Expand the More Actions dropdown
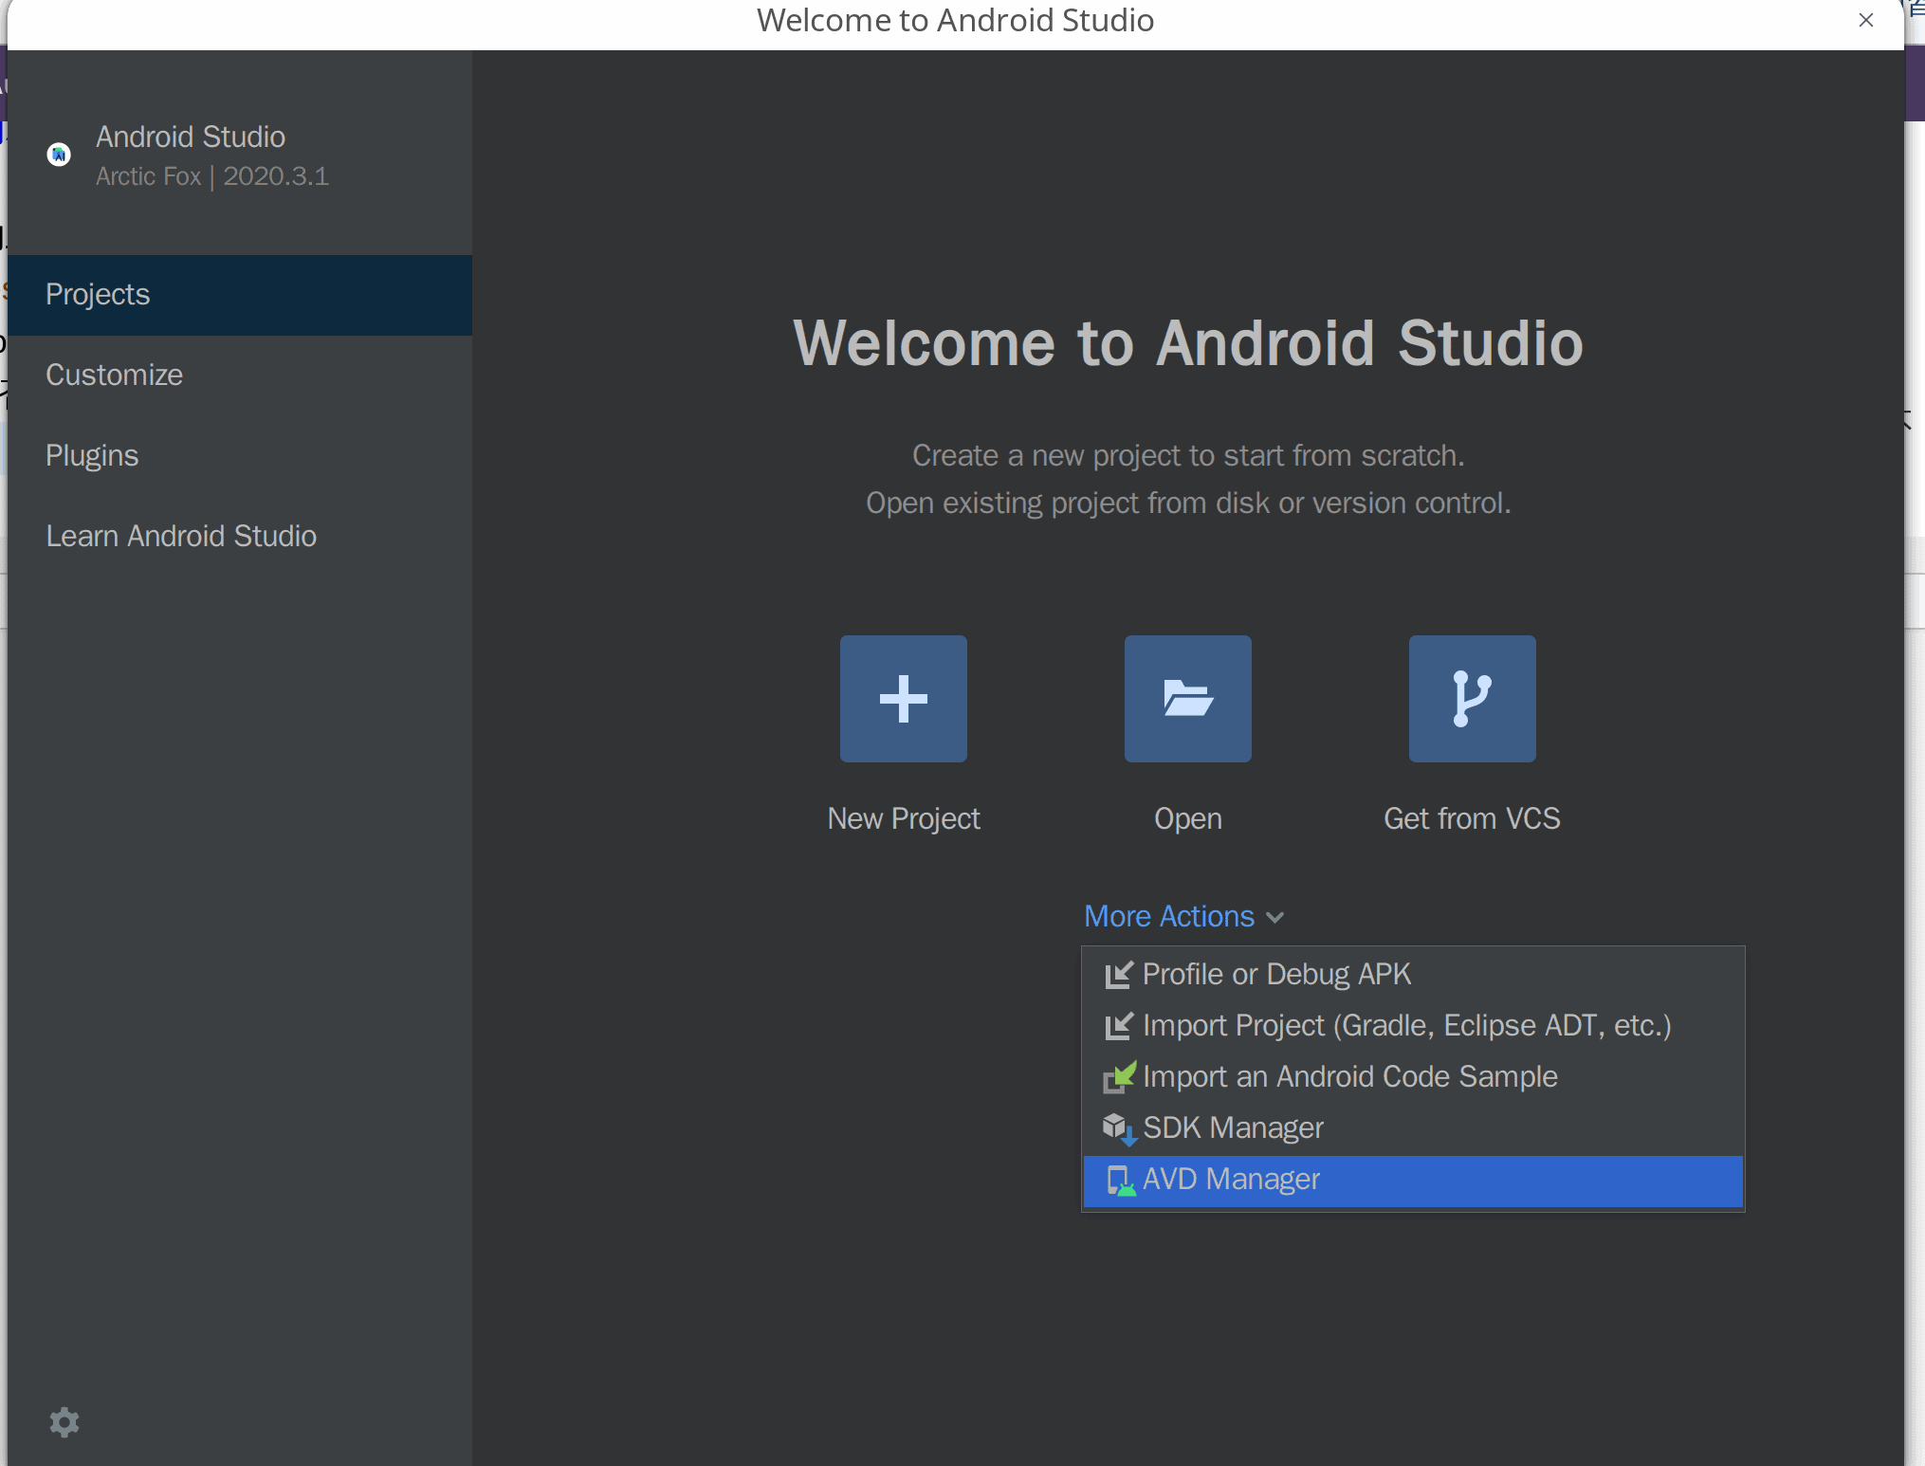 click(1183, 916)
